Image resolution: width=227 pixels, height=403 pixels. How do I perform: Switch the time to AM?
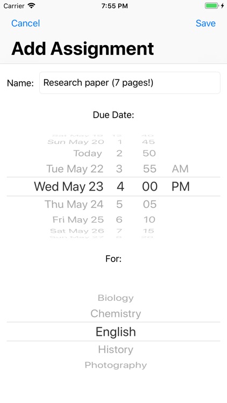[180, 169]
